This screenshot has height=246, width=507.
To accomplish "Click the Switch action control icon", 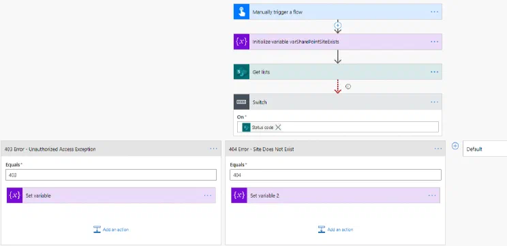I will (241, 102).
